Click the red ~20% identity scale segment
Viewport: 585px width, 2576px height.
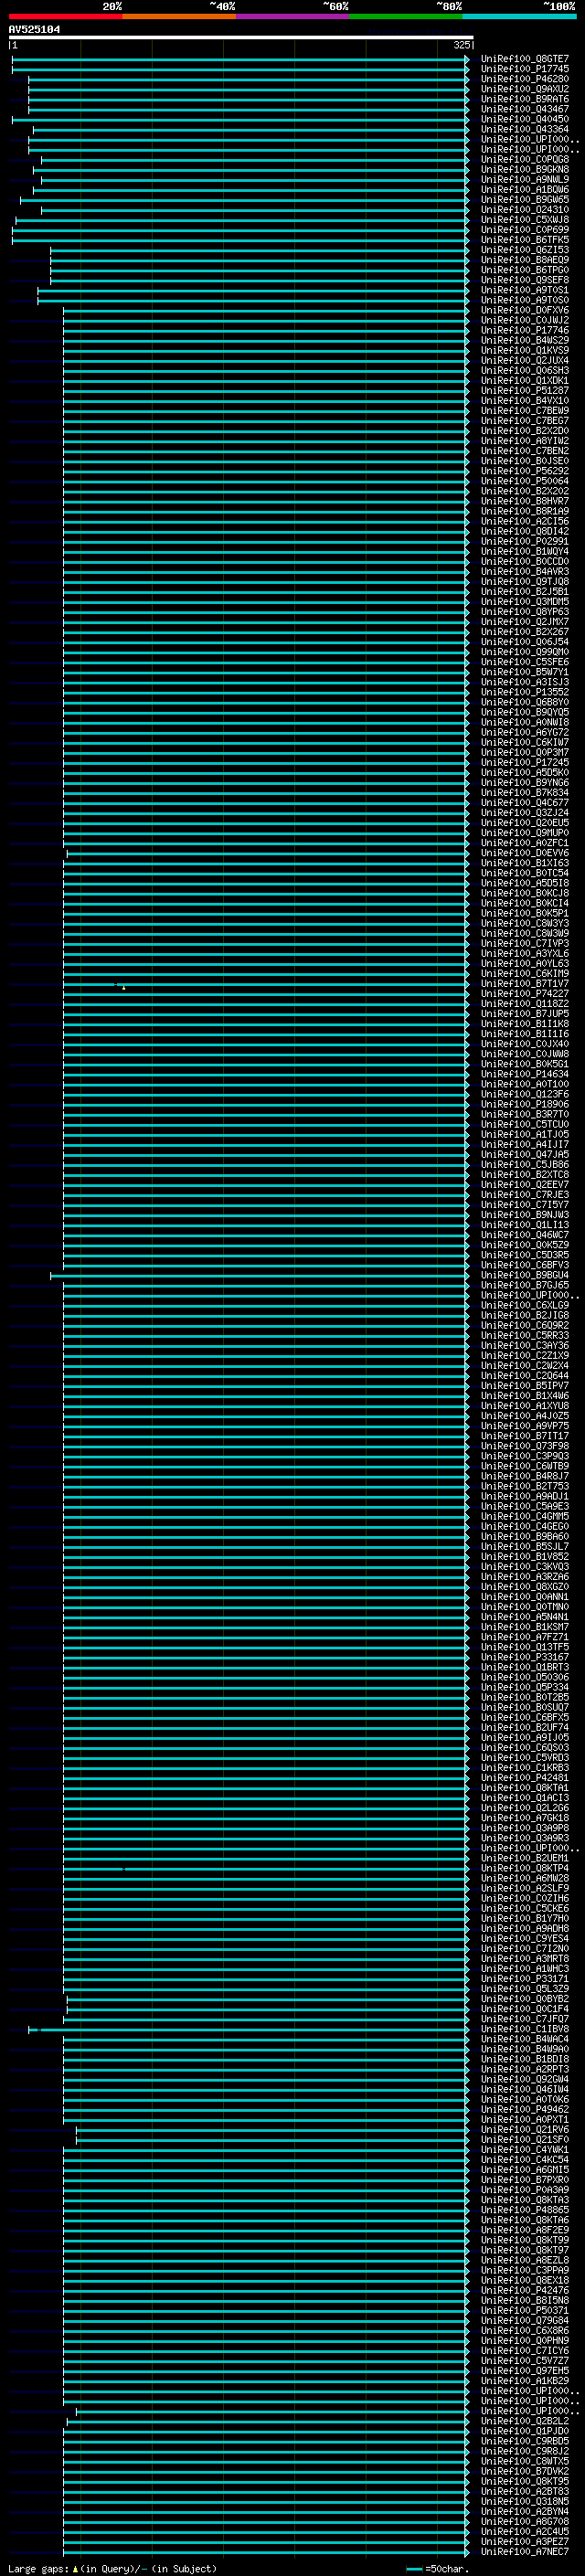(65, 16)
